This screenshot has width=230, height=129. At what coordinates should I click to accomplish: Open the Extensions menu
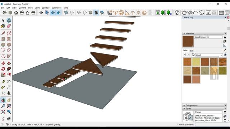pos(56,8)
